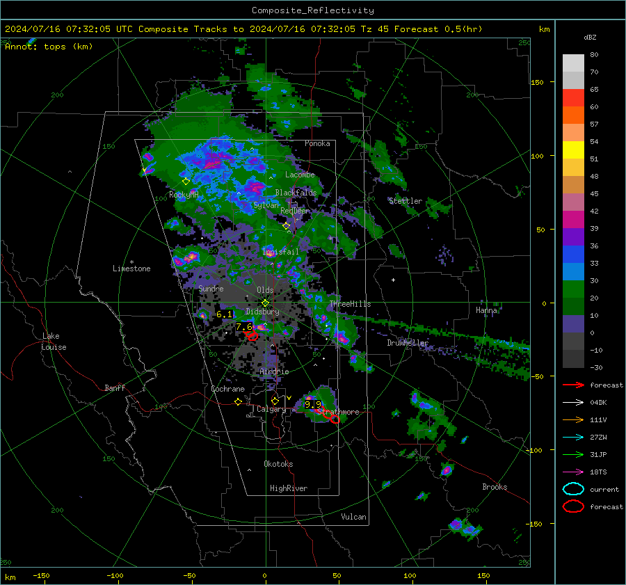Click the Airdrie city label
626x585 pixels.
coord(274,371)
